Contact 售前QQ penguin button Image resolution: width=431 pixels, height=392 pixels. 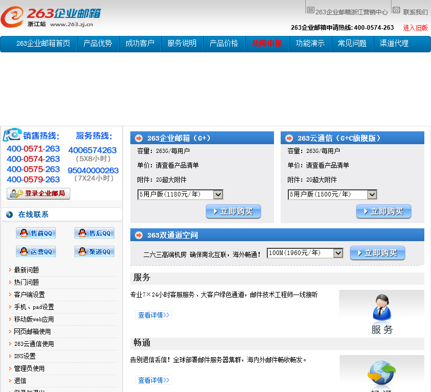36,233
